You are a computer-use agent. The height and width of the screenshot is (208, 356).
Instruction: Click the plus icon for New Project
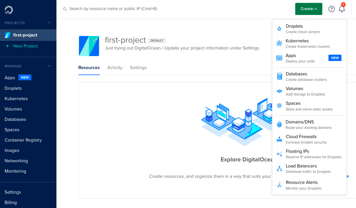click(7, 46)
